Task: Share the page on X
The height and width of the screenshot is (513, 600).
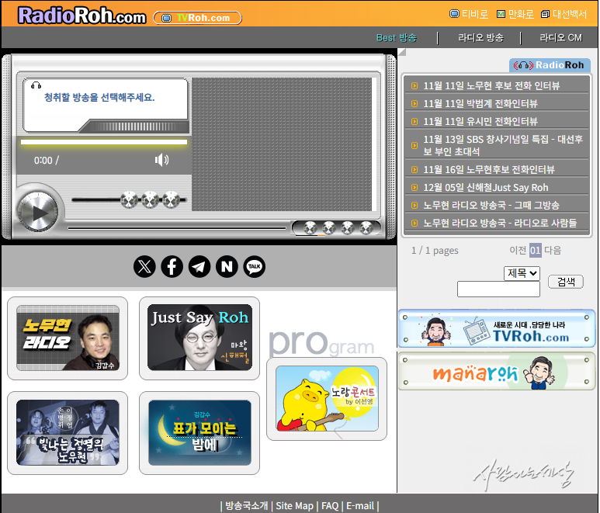Action: [144, 267]
